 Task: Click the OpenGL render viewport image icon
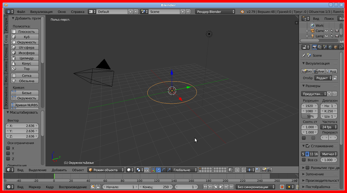coord(264,170)
